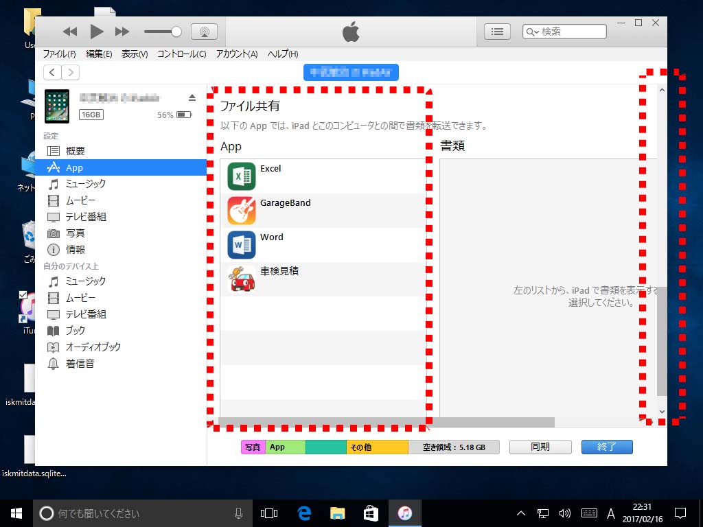703x527 pixels.
Task: Click the list view icon button
Action: point(498,32)
